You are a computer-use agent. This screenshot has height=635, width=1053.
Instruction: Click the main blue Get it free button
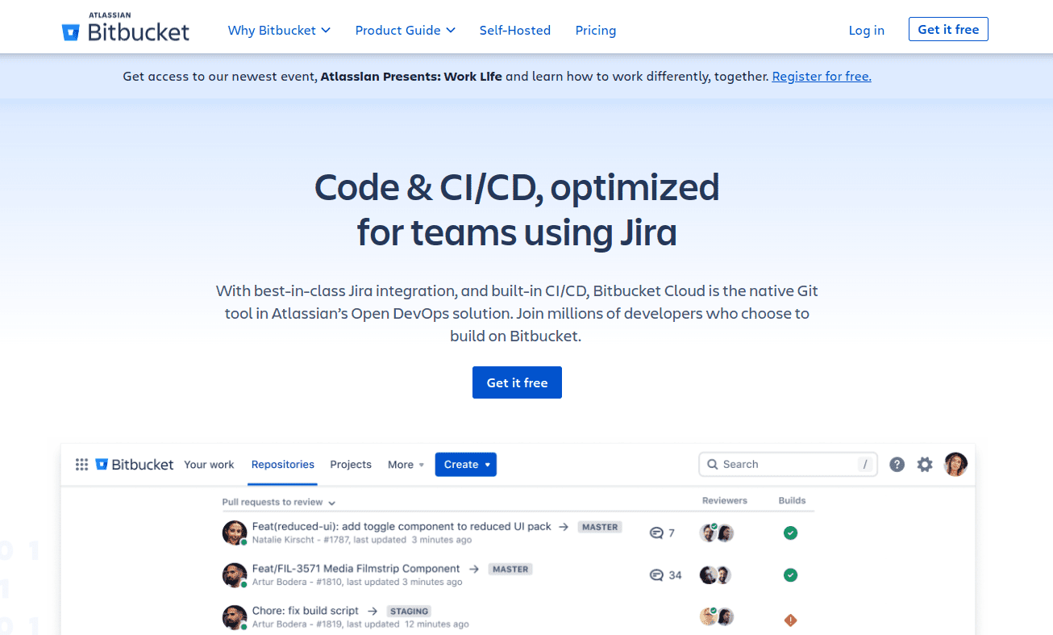click(517, 382)
